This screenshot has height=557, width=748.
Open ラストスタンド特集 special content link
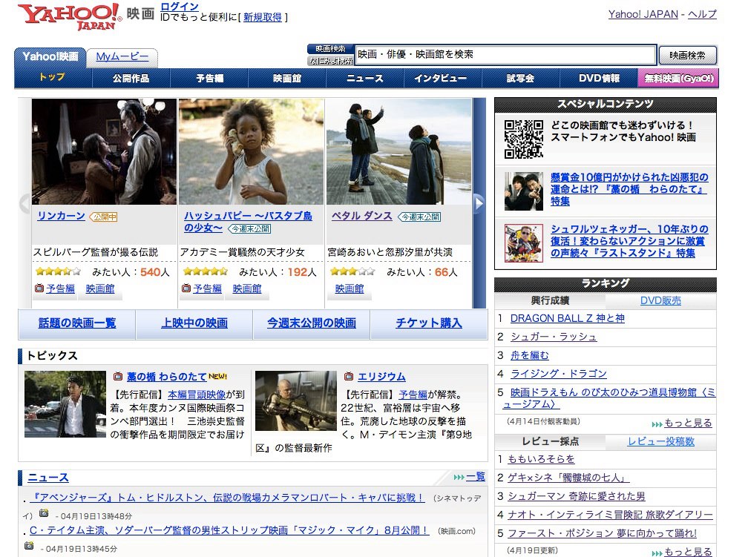point(629,241)
